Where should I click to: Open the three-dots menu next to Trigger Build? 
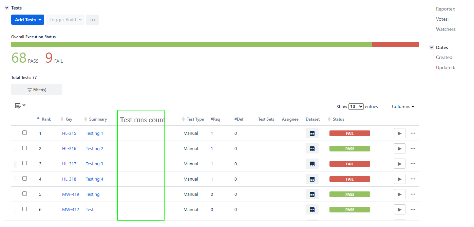click(x=93, y=20)
